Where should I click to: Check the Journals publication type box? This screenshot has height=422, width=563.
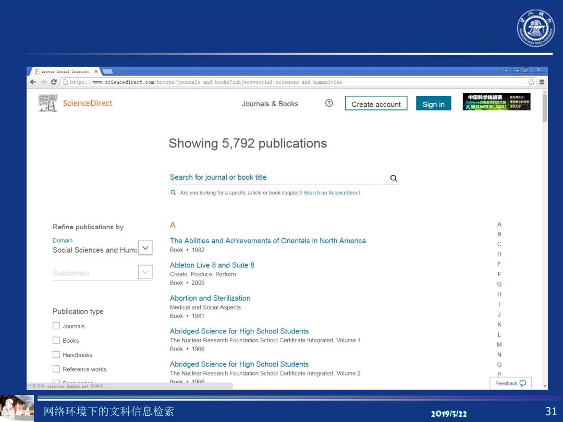click(x=56, y=326)
